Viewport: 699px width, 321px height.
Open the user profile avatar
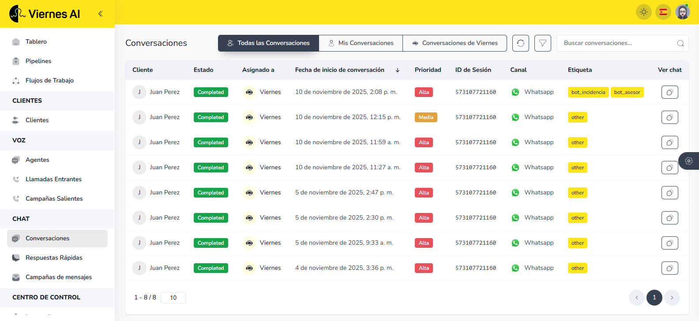(x=683, y=12)
